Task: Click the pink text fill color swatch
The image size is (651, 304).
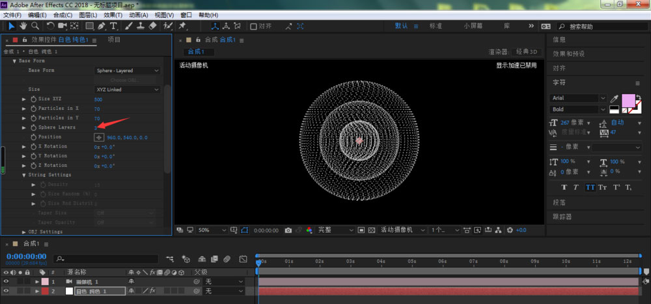Action: click(x=628, y=101)
